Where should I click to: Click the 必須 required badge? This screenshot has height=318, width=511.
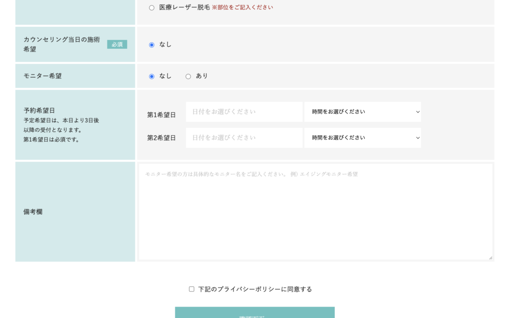(x=117, y=44)
